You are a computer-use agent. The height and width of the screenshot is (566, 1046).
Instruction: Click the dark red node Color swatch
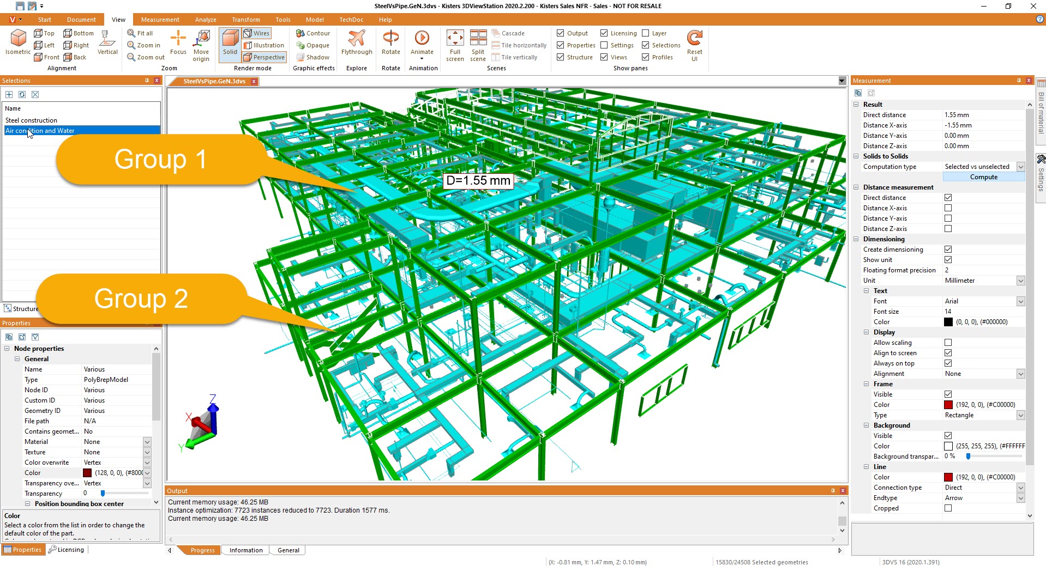pos(87,473)
